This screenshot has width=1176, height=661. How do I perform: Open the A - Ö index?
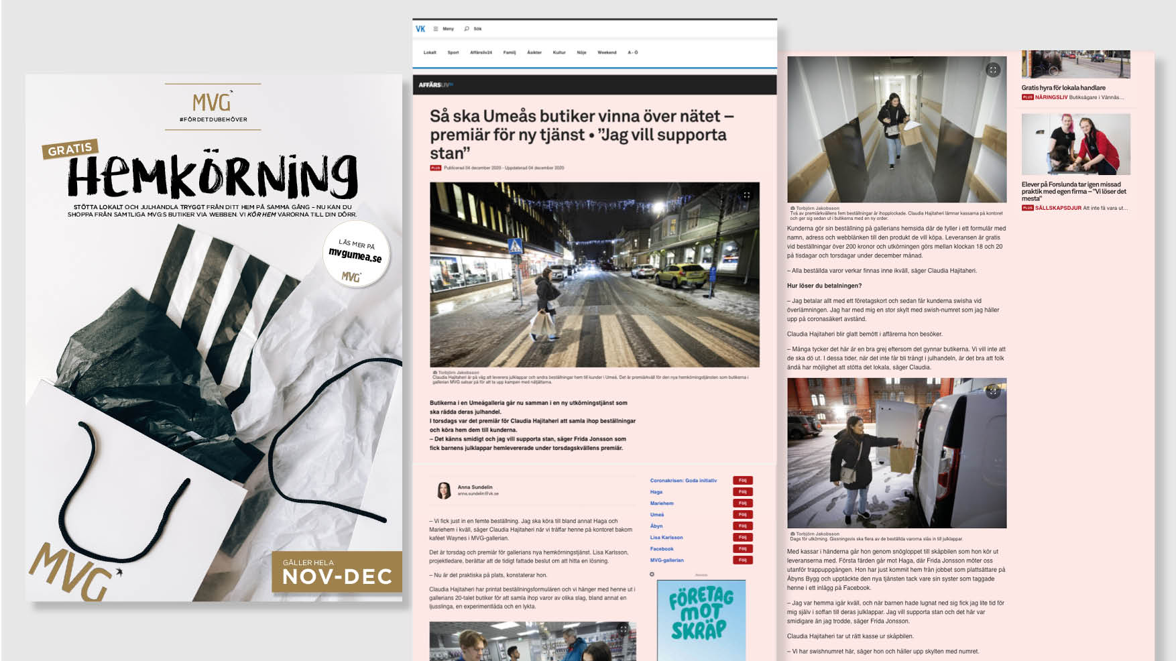tap(633, 52)
